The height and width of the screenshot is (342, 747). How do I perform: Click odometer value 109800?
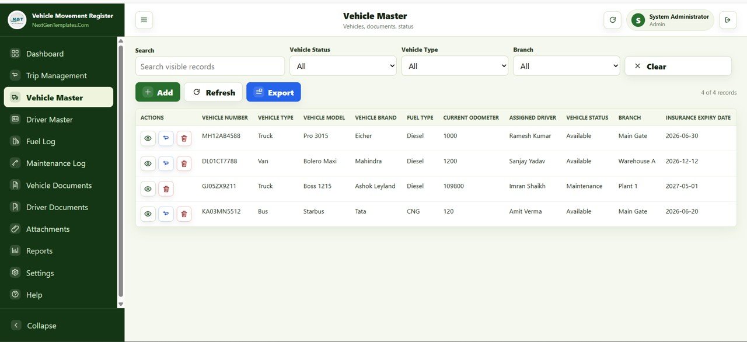[453, 186]
